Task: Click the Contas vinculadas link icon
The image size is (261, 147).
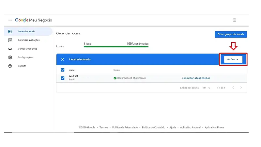Action: pos(10,49)
